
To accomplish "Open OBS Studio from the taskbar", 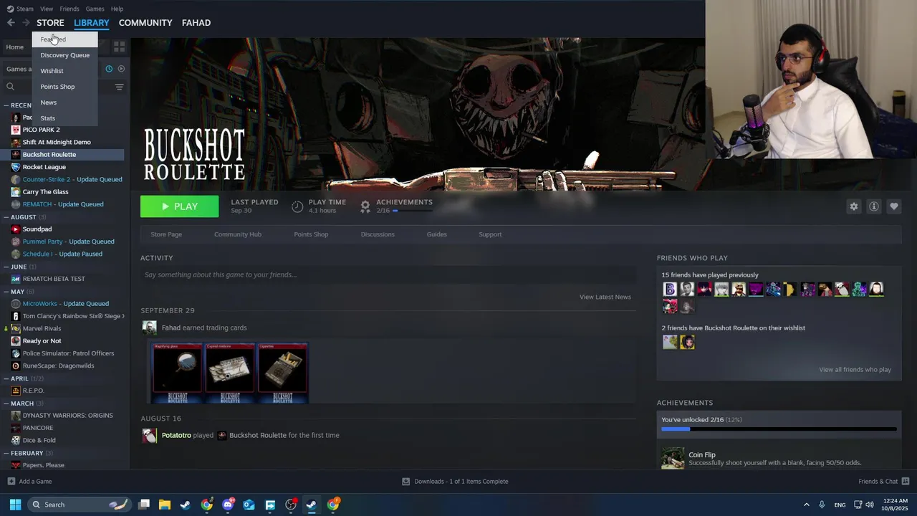I will pyautogui.click(x=291, y=505).
